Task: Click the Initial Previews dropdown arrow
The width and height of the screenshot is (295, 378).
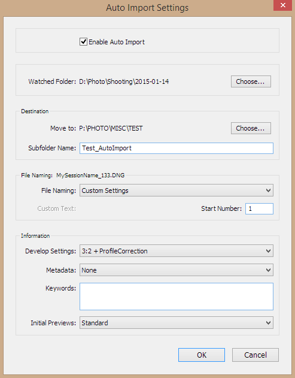Action: [268, 323]
